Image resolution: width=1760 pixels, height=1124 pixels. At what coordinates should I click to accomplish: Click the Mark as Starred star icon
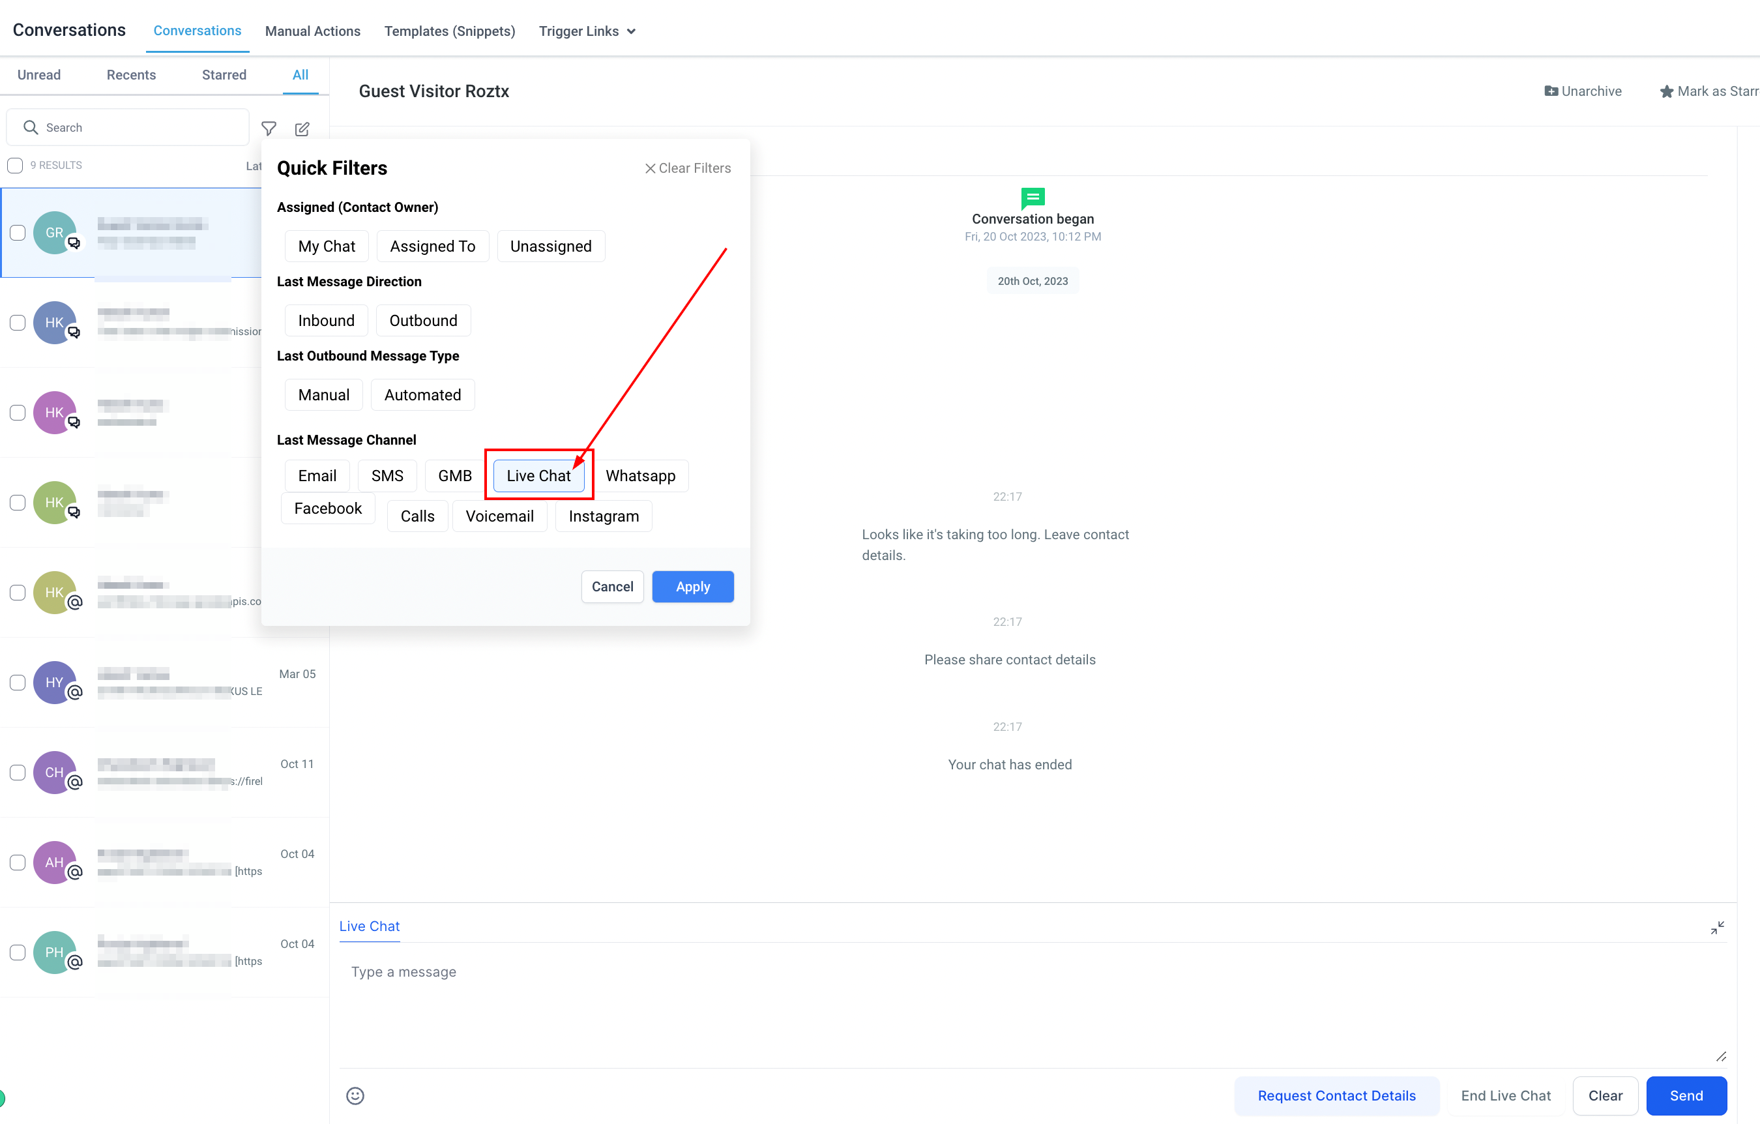click(x=1665, y=91)
